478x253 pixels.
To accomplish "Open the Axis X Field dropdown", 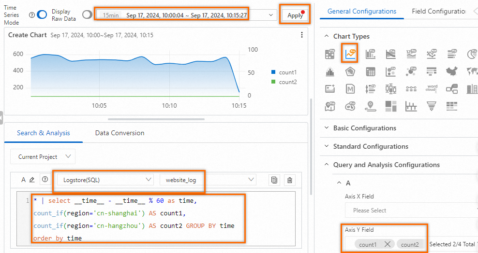I will click(412, 210).
